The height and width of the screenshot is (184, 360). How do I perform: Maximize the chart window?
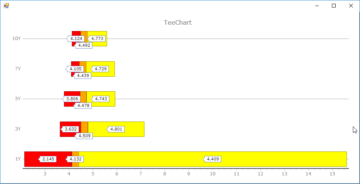coord(334,6)
